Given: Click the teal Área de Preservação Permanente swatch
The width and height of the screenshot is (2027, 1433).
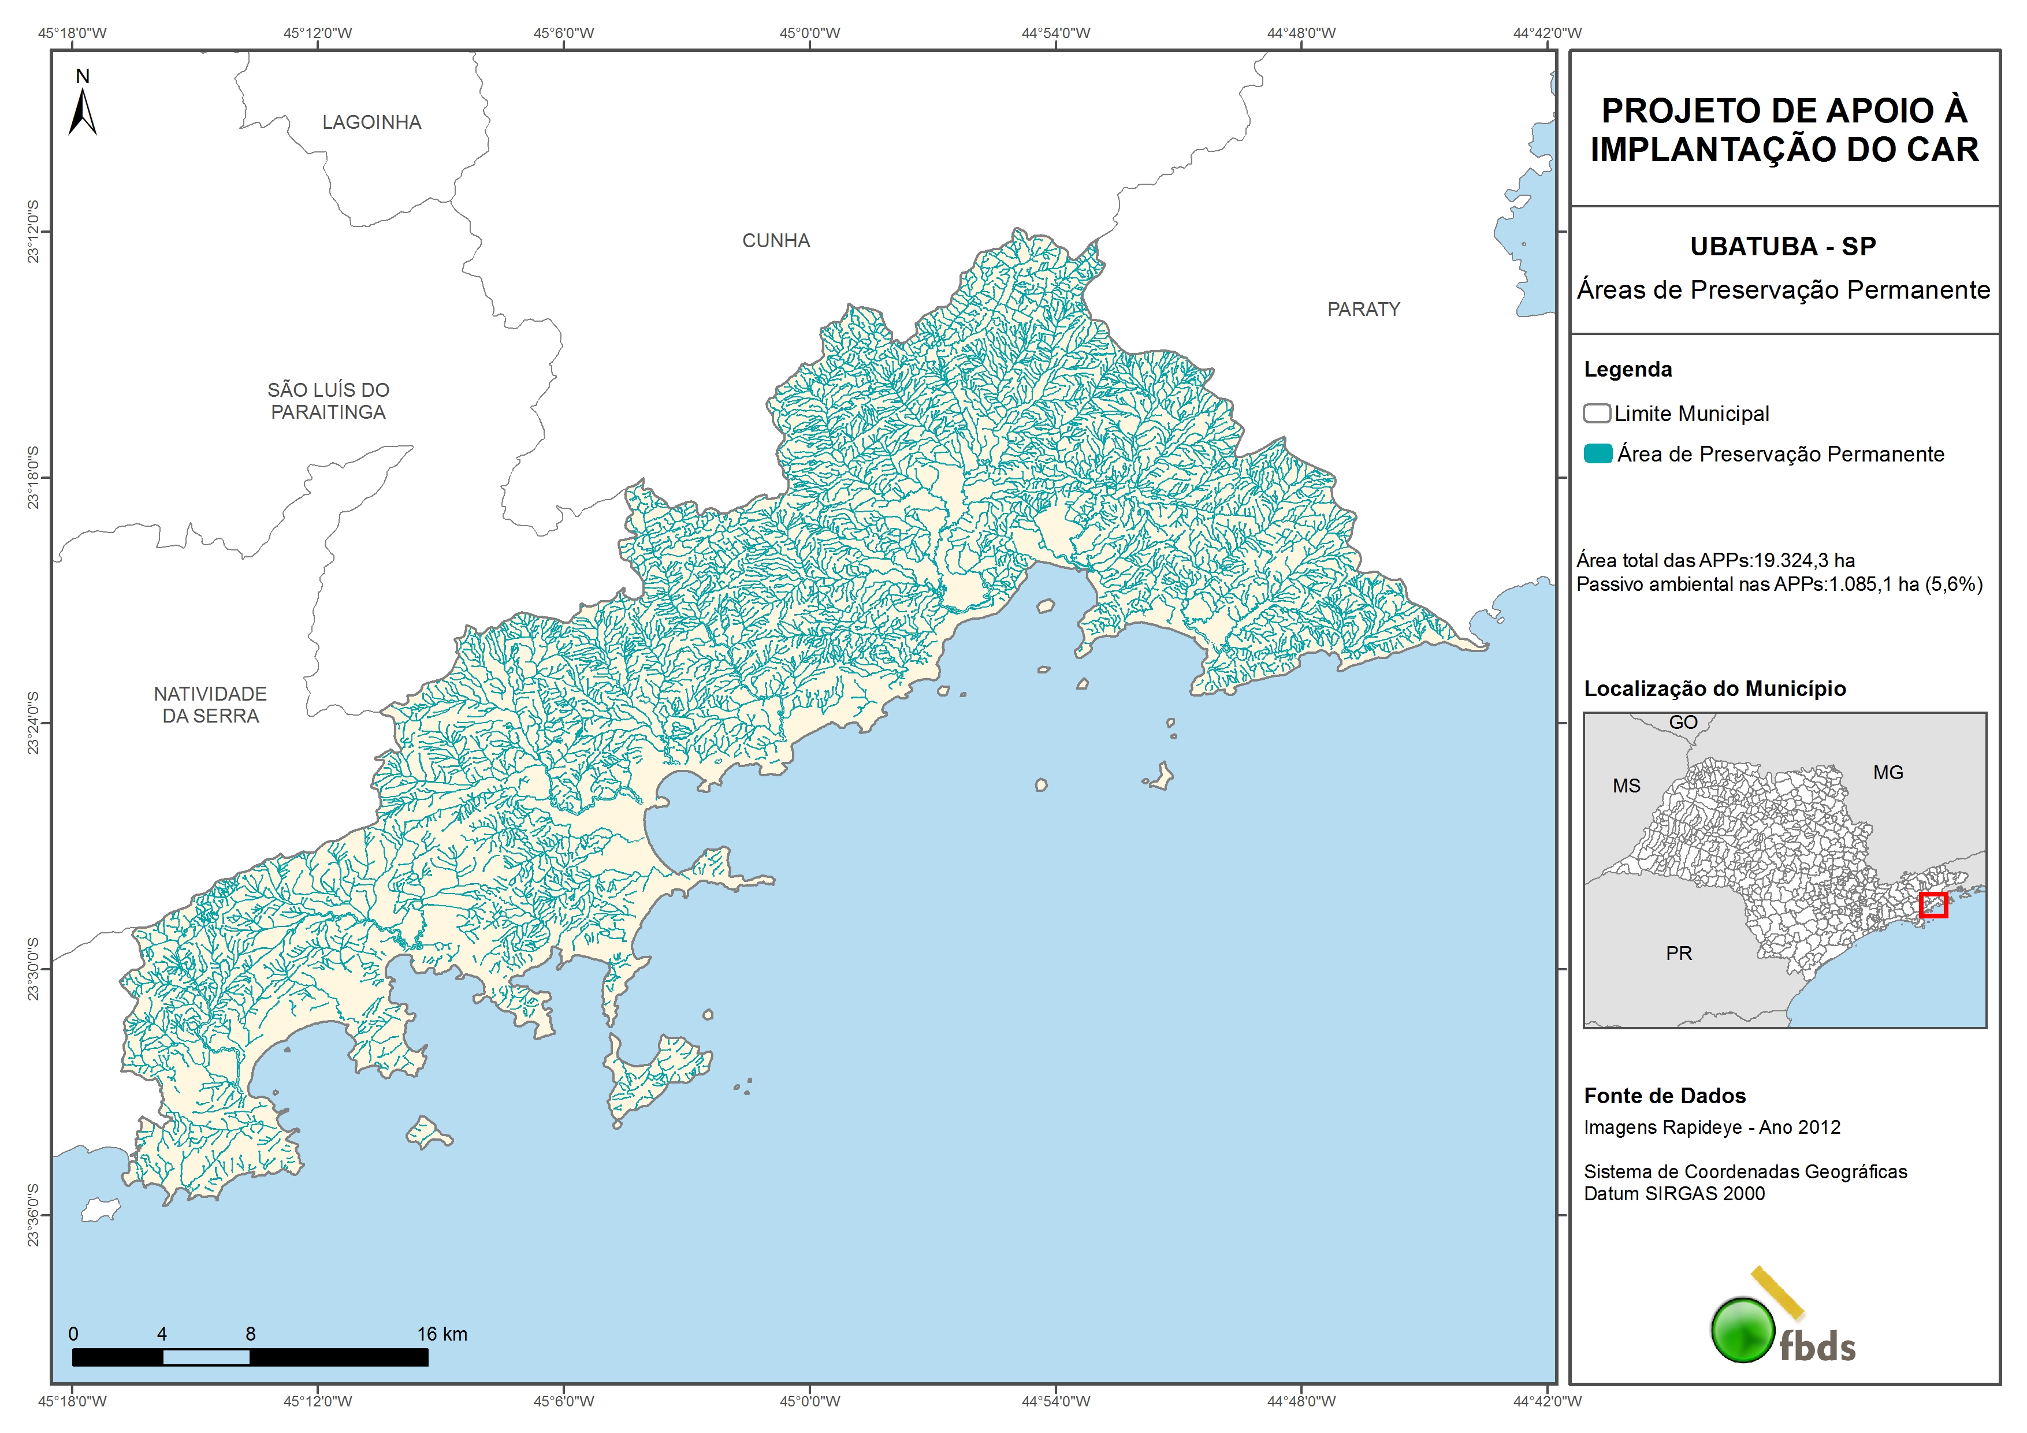Looking at the screenshot, I should point(1598,454).
